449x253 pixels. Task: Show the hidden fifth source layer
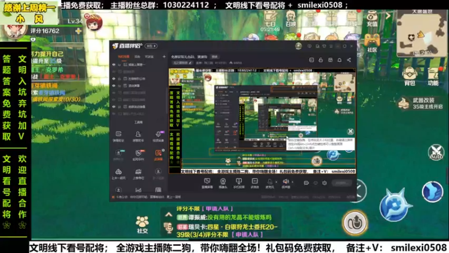pos(114,93)
